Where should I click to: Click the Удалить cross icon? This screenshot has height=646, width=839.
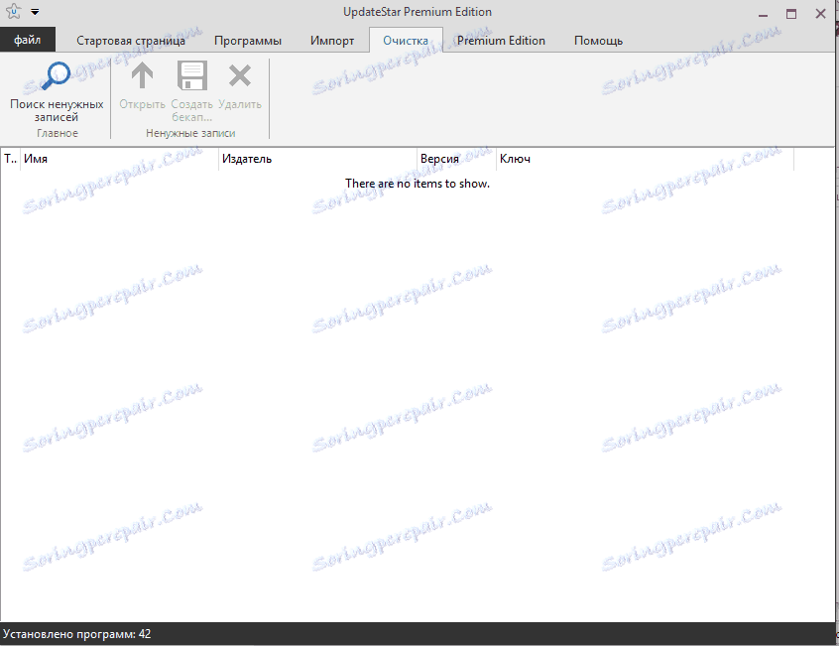click(x=240, y=75)
